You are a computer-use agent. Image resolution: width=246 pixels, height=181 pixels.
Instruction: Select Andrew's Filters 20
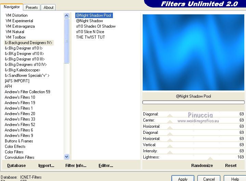(x=20, y=114)
